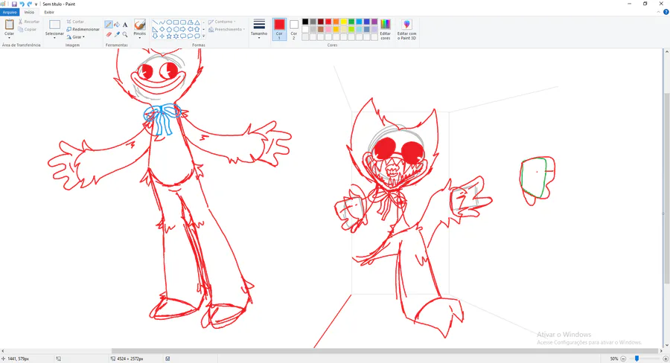Pick the yellow color swatch
Image resolution: width=670 pixels, height=363 pixels.
pyautogui.click(x=343, y=22)
